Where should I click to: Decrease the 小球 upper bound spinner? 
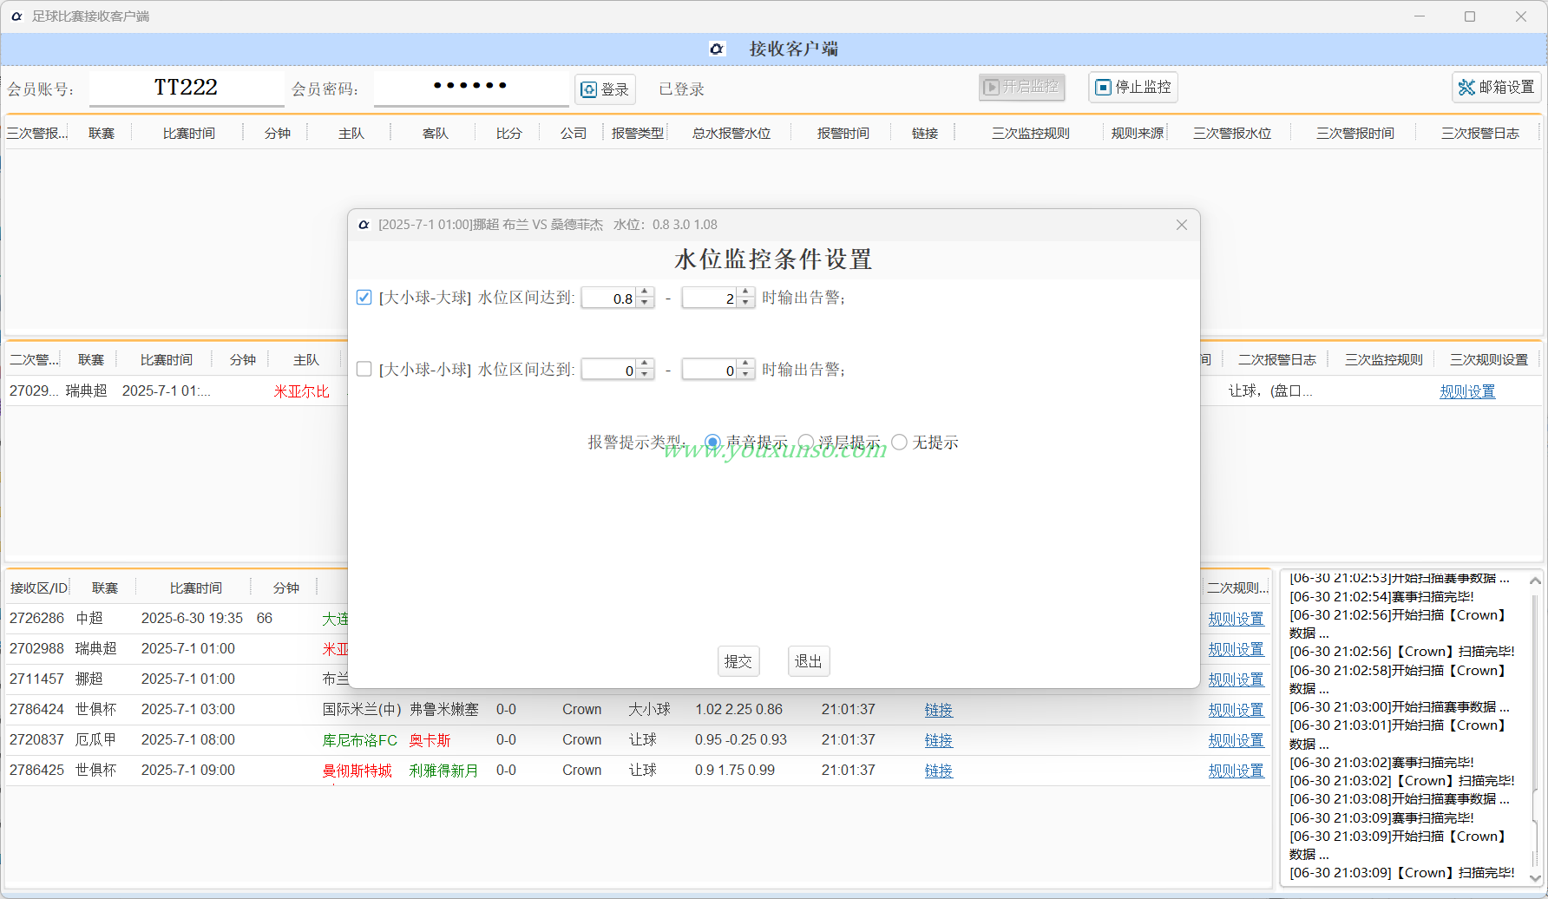coord(745,375)
